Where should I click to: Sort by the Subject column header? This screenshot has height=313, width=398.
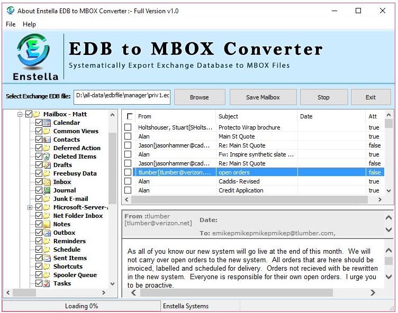tap(256, 116)
